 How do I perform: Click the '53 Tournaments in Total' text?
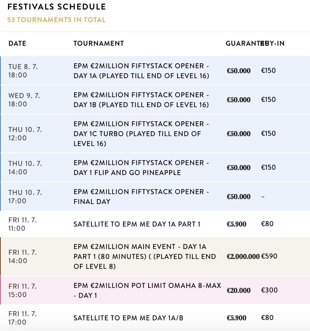pos(56,19)
